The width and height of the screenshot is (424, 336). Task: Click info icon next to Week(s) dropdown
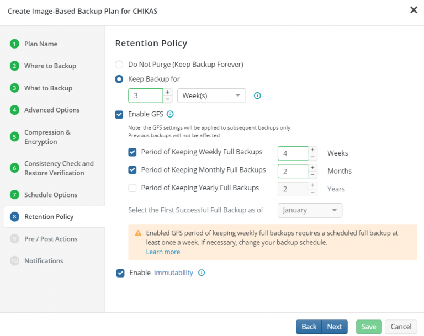click(257, 96)
